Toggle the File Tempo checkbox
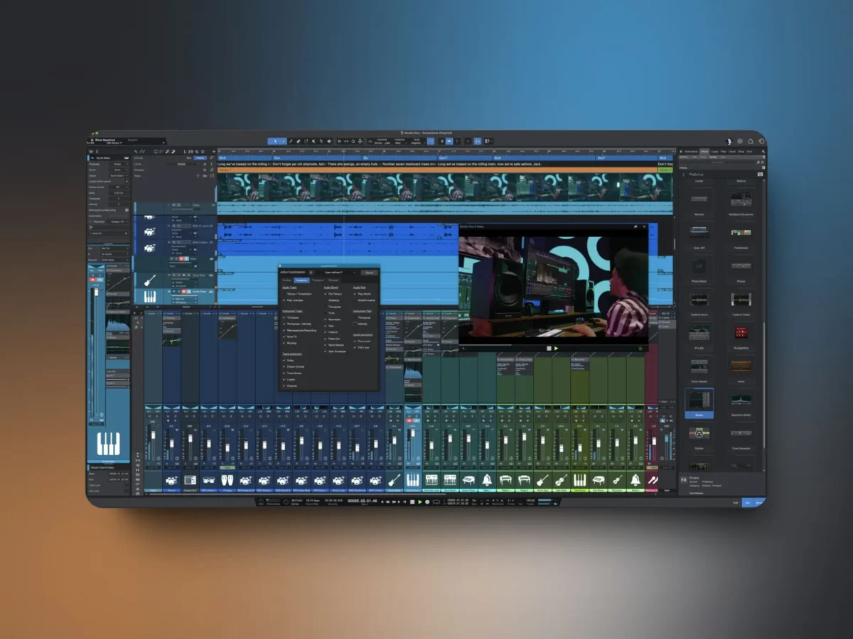This screenshot has width=853, height=639. [x=325, y=294]
